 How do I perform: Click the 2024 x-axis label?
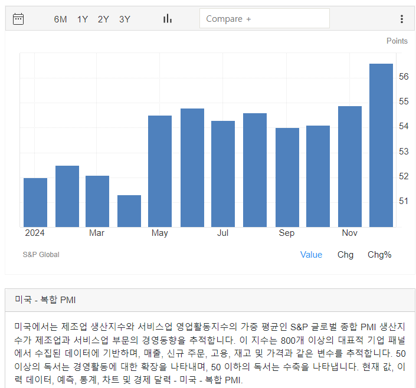(x=35, y=233)
